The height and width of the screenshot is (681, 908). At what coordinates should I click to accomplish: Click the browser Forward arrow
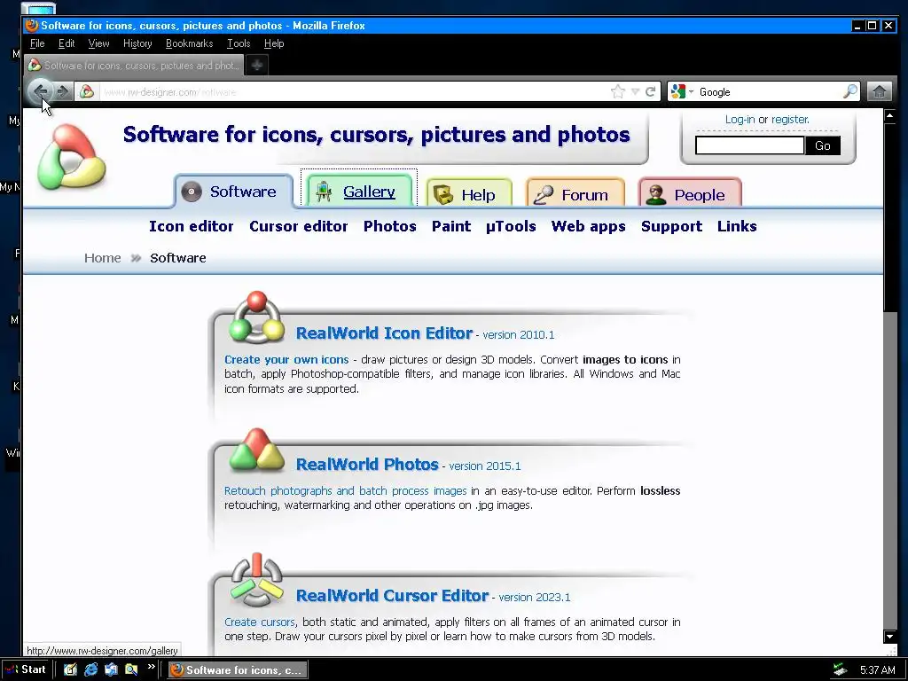coord(63,91)
